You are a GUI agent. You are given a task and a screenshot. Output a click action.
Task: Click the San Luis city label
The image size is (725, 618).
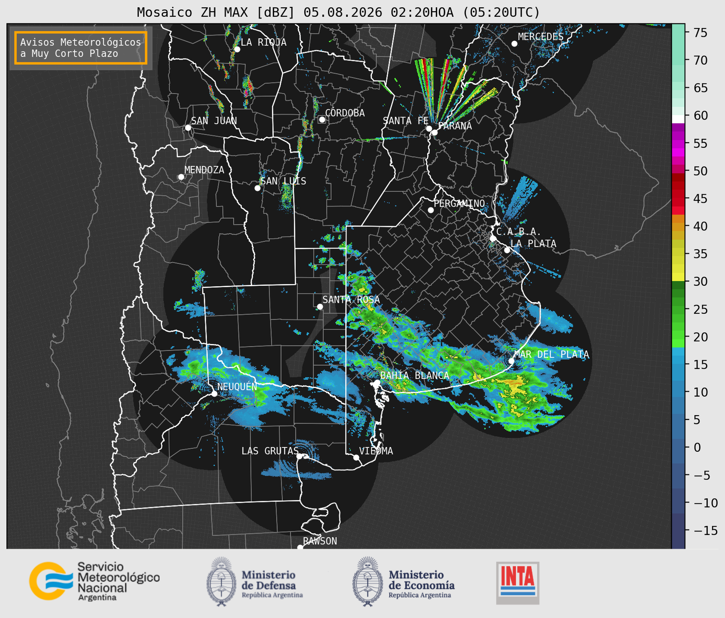283,181
